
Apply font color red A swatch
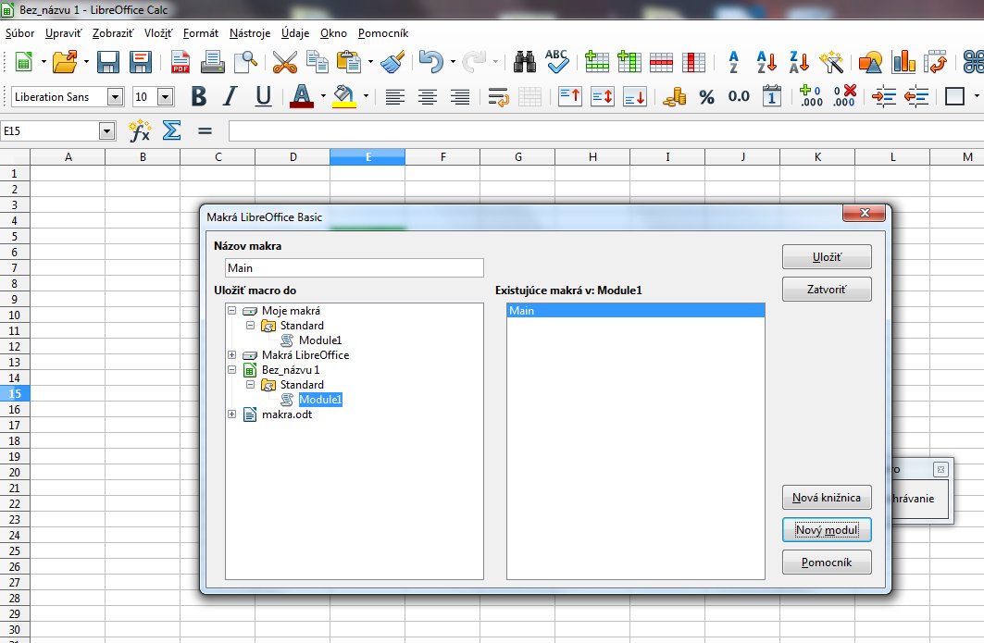tap(302, 96)
